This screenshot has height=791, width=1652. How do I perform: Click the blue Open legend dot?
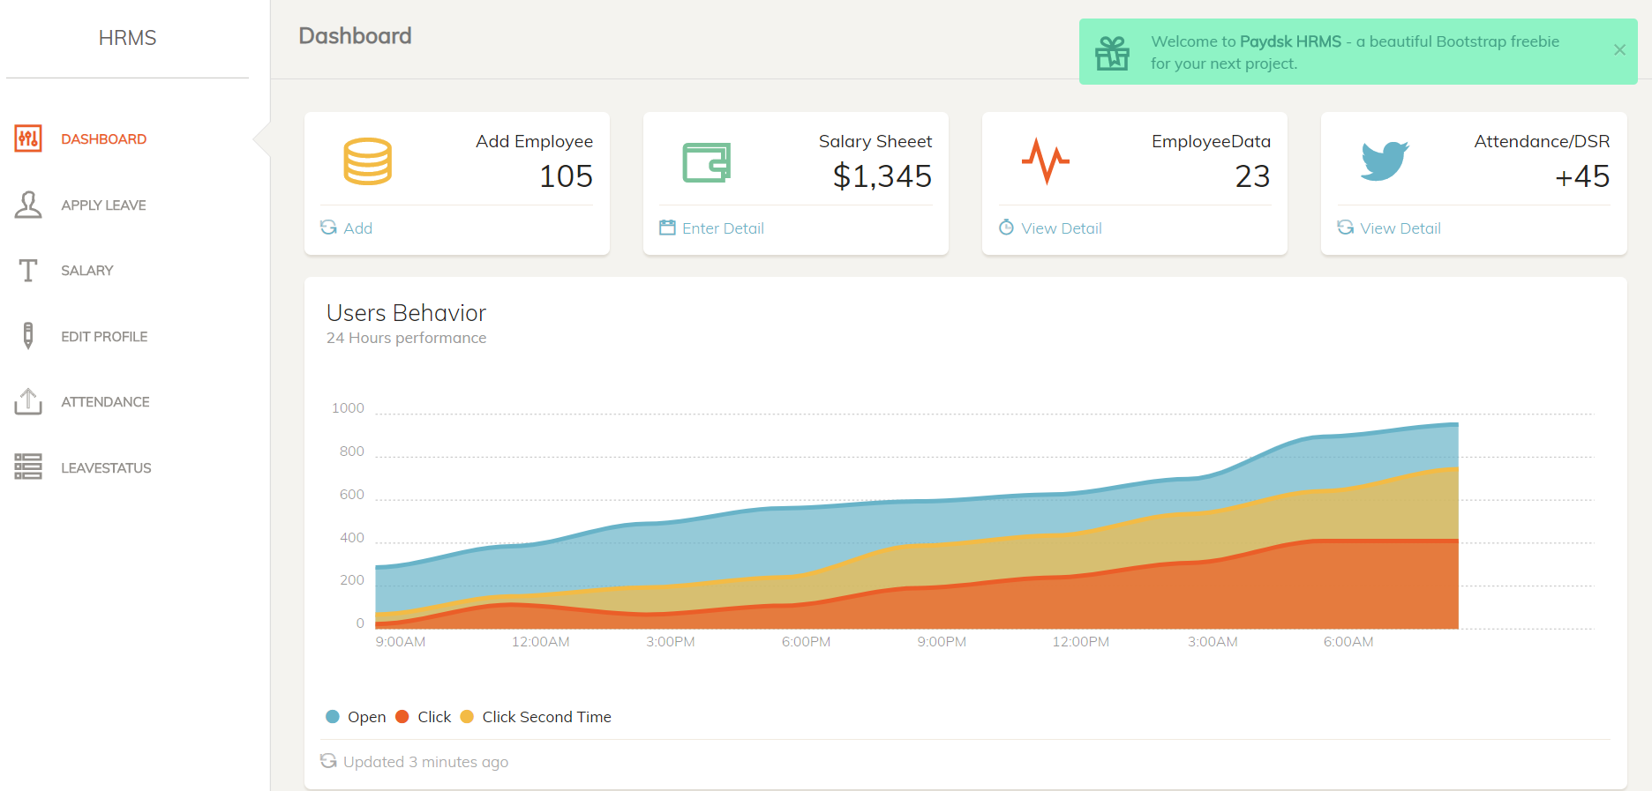pyautogui.click(x=333, y=717)
